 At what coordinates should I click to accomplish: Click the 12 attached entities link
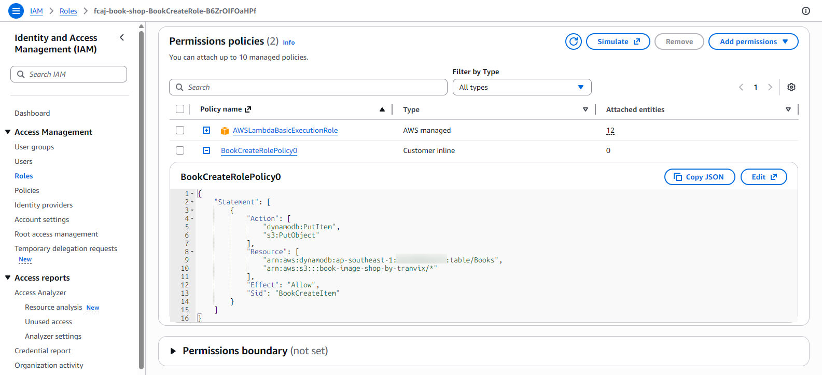point(610,130)
